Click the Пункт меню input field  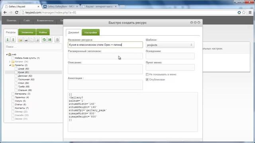[x=170, y=67]
